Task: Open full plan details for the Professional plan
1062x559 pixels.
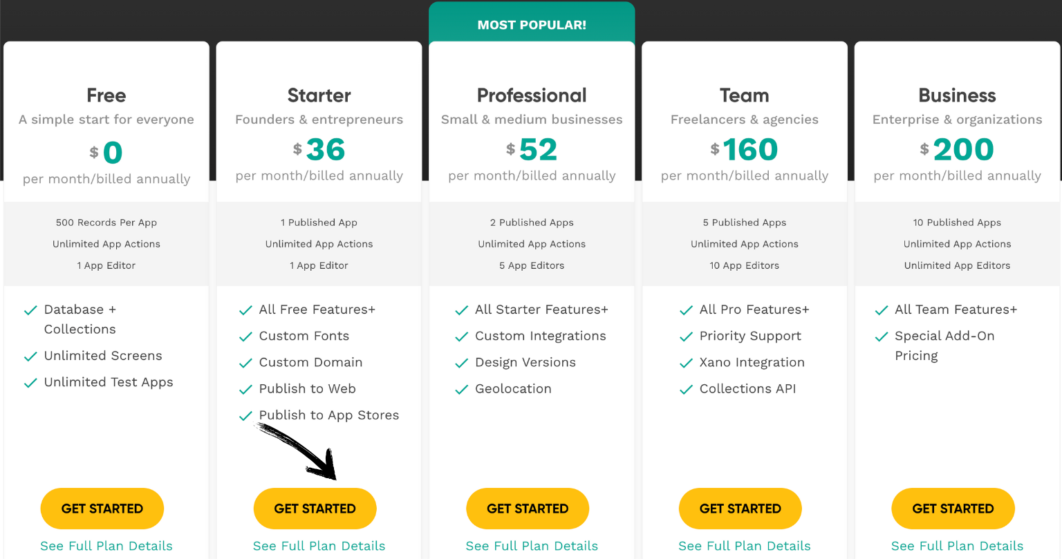Action: [531, 546]
